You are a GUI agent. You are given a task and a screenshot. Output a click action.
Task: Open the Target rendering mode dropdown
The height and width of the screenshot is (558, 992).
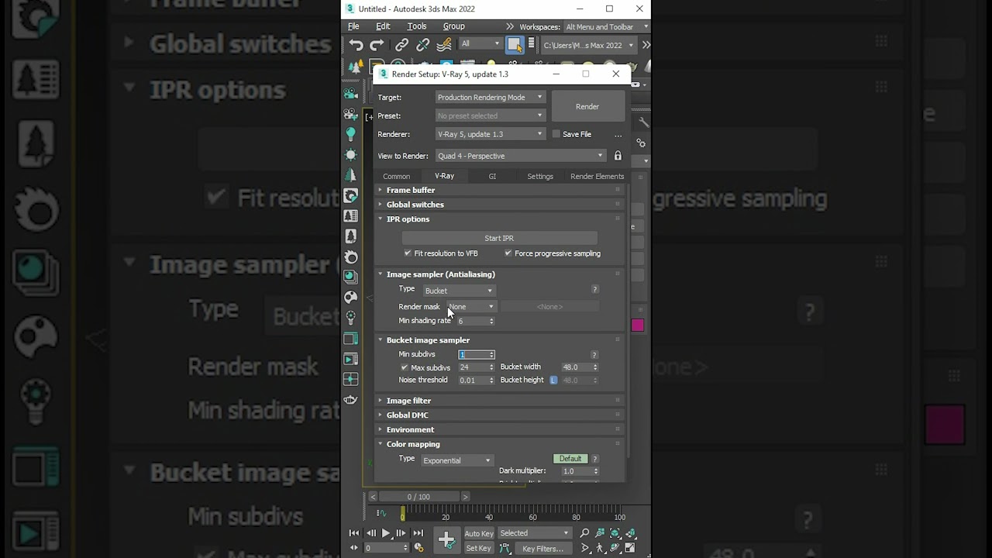(x=491, y=97)
